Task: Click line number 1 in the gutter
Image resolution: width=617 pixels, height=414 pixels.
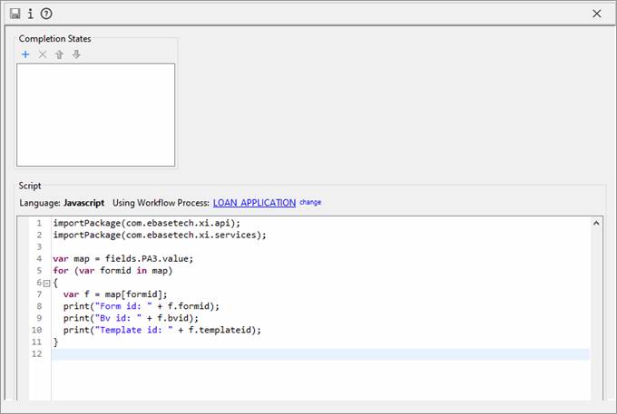Action: [x=39, y=223]
